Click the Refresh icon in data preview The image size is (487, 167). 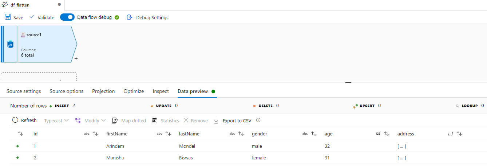15,120
